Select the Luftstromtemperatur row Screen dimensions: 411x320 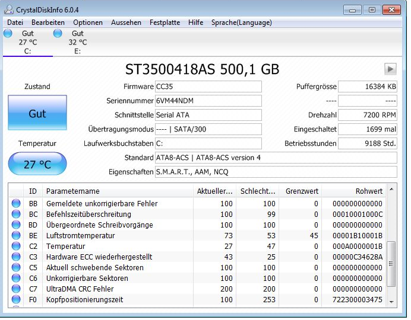pos(197,236)
